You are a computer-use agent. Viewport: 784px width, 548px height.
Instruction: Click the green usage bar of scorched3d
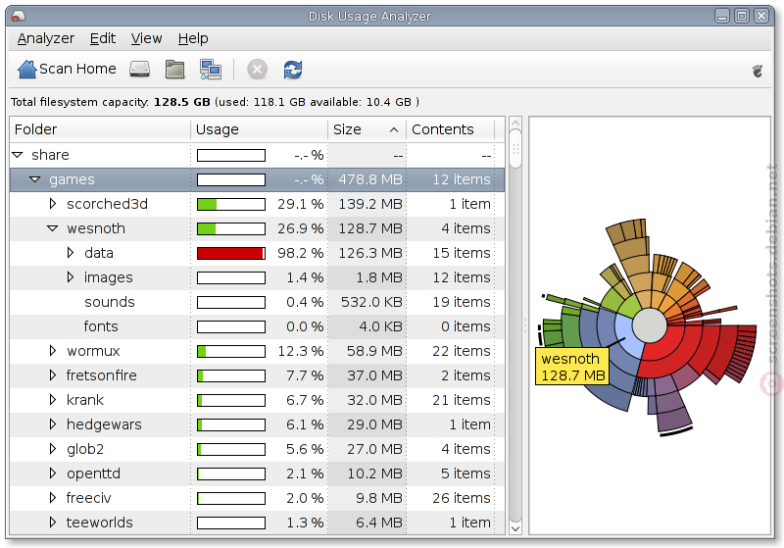tap(231, 205)
